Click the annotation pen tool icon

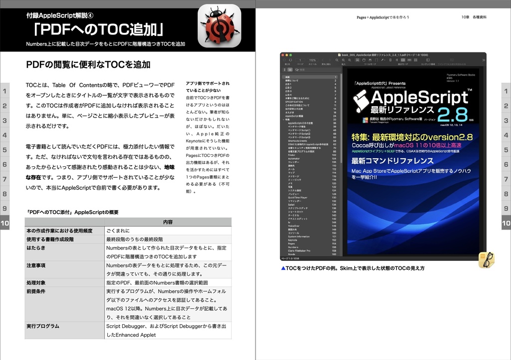382,60
